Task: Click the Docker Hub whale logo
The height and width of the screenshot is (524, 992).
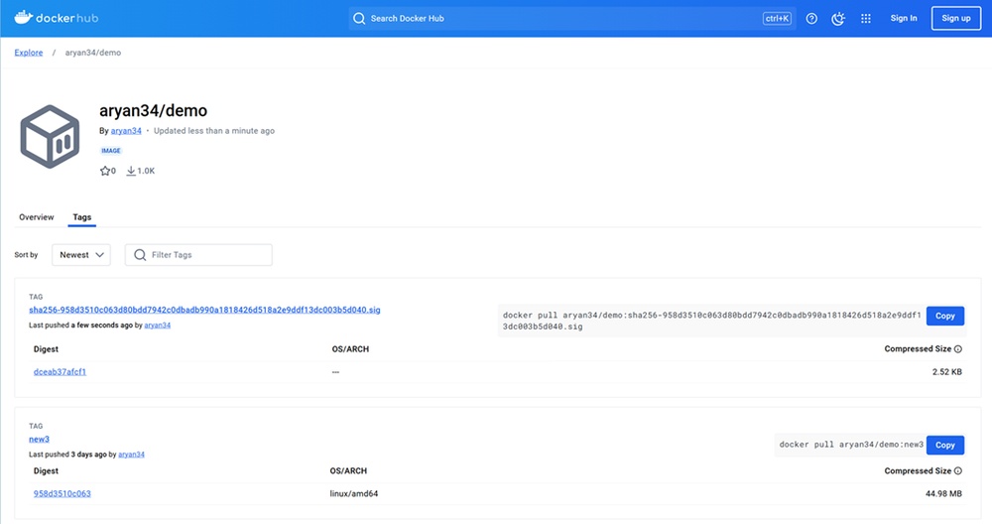Action: click(57, 18)
